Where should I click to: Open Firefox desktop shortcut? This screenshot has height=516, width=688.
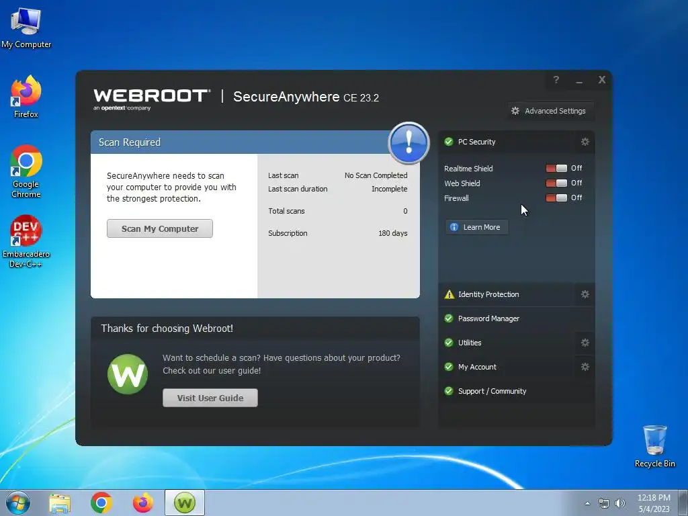tap(26, 97)
